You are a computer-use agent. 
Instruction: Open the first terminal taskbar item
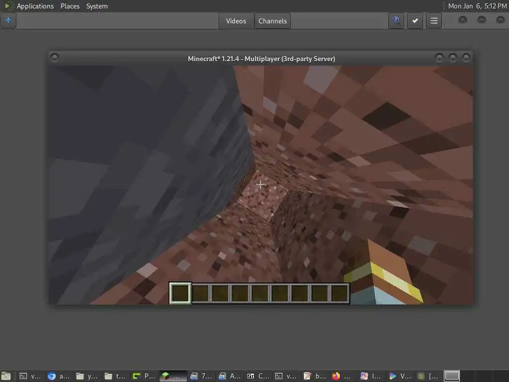click(30, 376)
